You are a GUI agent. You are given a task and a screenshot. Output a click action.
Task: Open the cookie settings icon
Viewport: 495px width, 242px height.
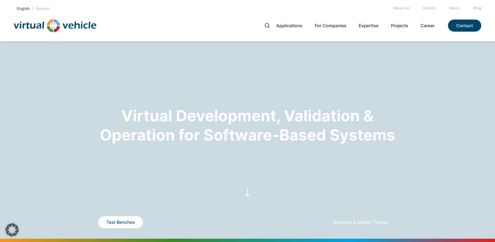(12, 230)
